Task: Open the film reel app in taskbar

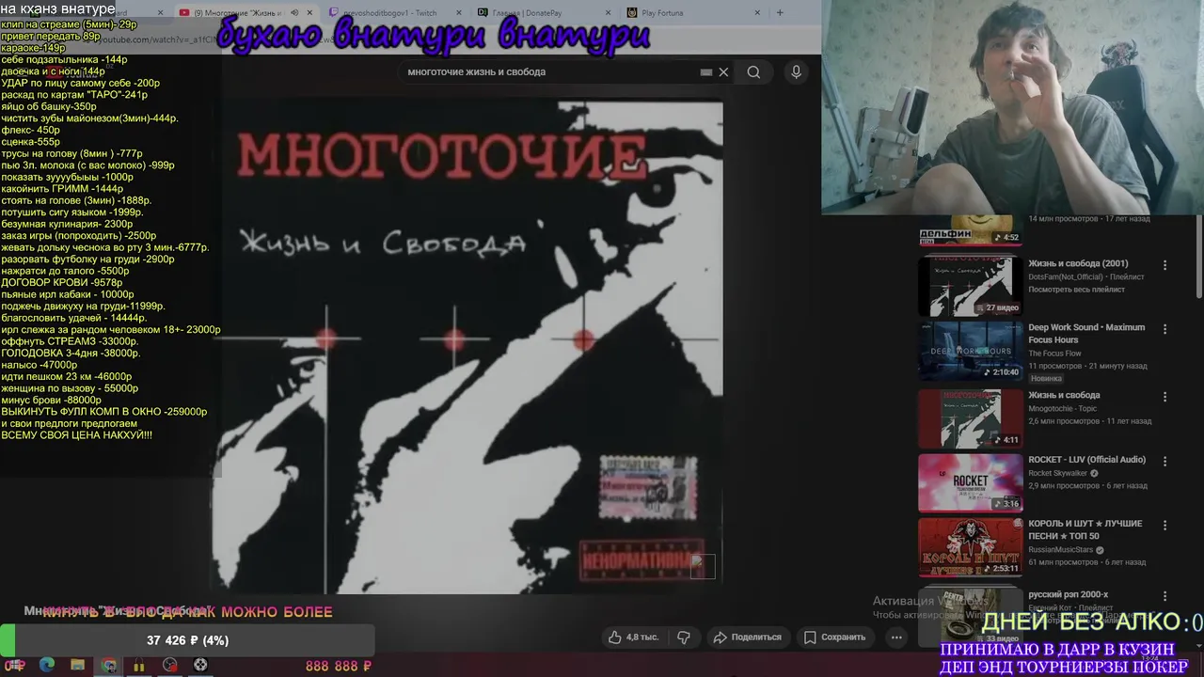Action: [199, 665]
